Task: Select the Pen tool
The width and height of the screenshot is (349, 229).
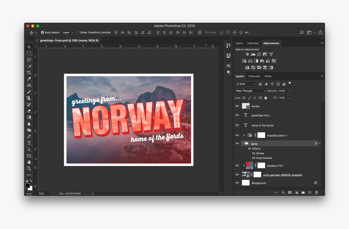Action: click(29, 137)
